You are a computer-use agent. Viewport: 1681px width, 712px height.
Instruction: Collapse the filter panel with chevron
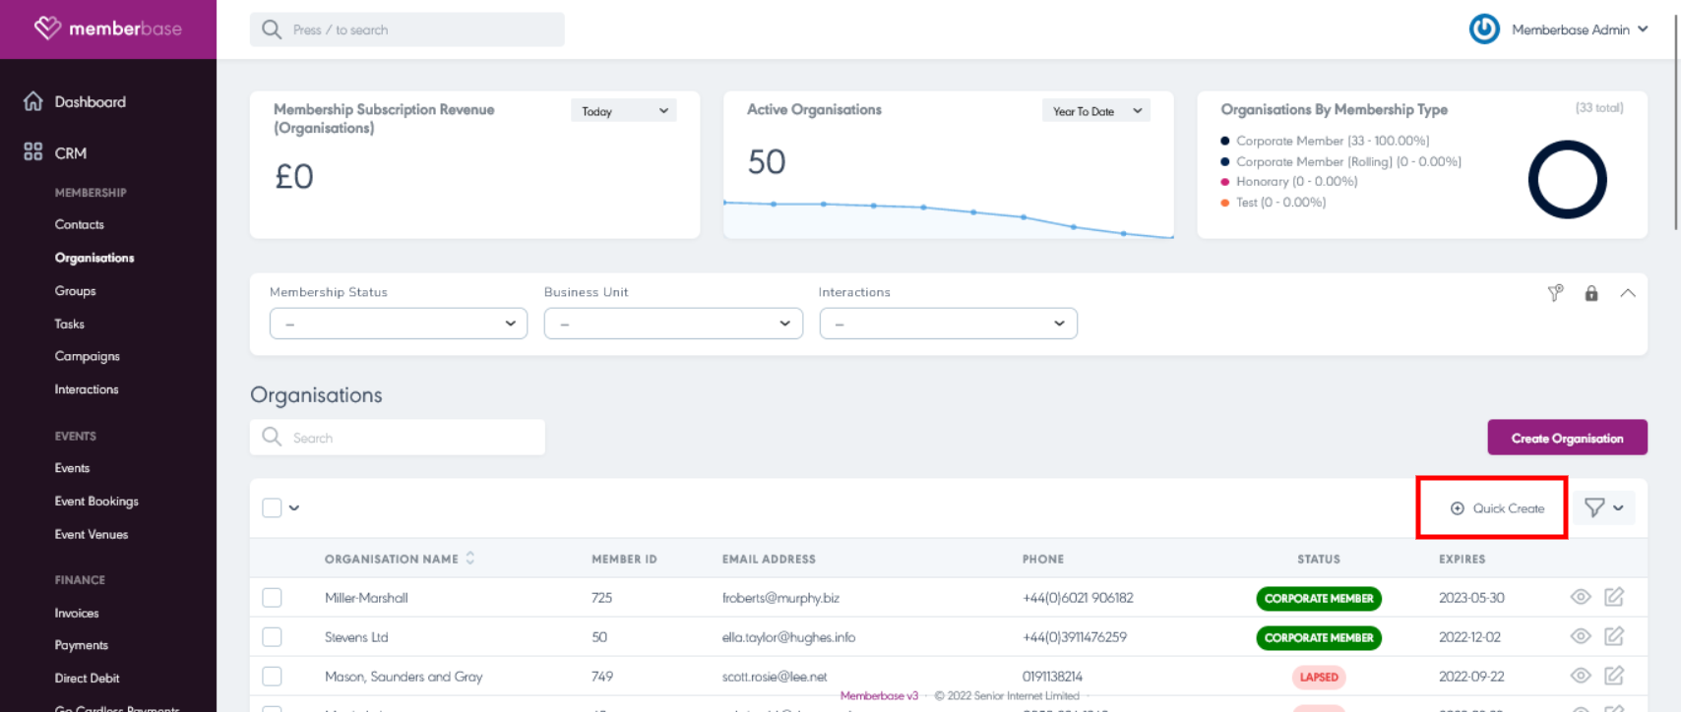click(x=1628, y=293)
